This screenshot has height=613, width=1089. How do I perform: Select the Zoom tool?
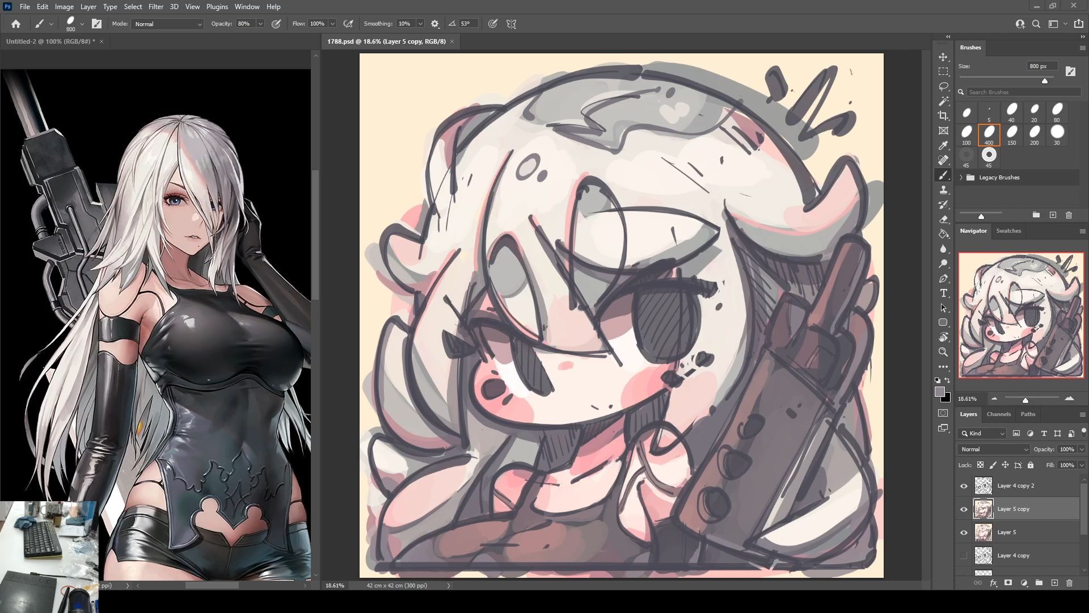point(943,352)
